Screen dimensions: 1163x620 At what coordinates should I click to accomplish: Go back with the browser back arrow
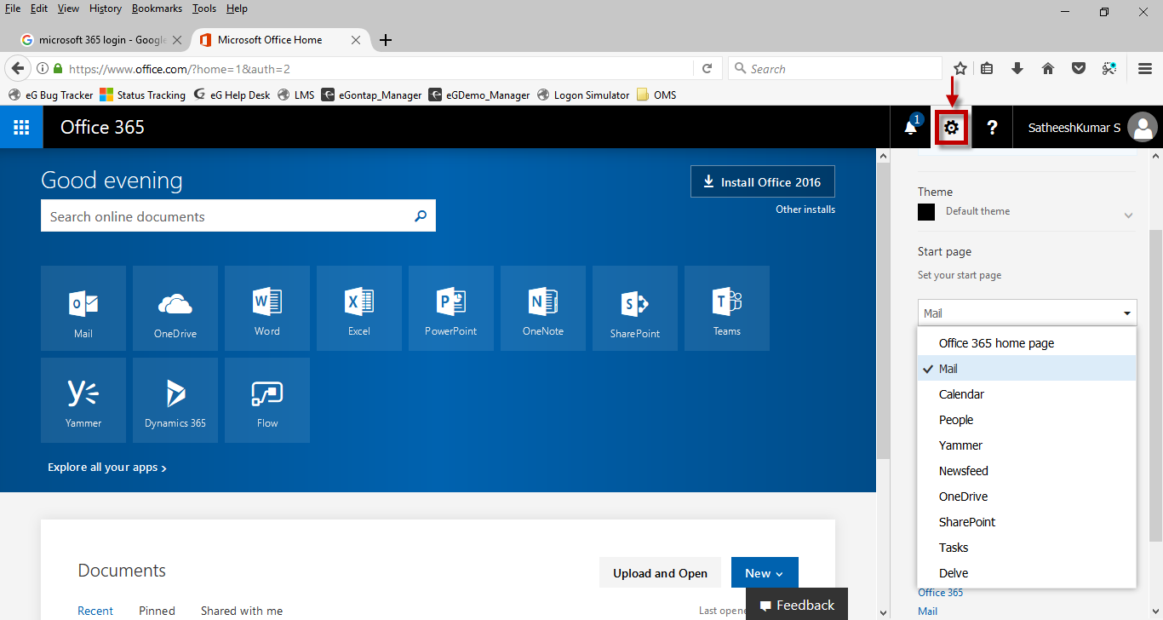(17, 69)
